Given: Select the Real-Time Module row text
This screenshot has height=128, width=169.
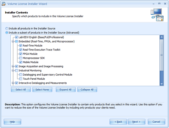Looking at the screenshot, I should (x=33, y=46).
